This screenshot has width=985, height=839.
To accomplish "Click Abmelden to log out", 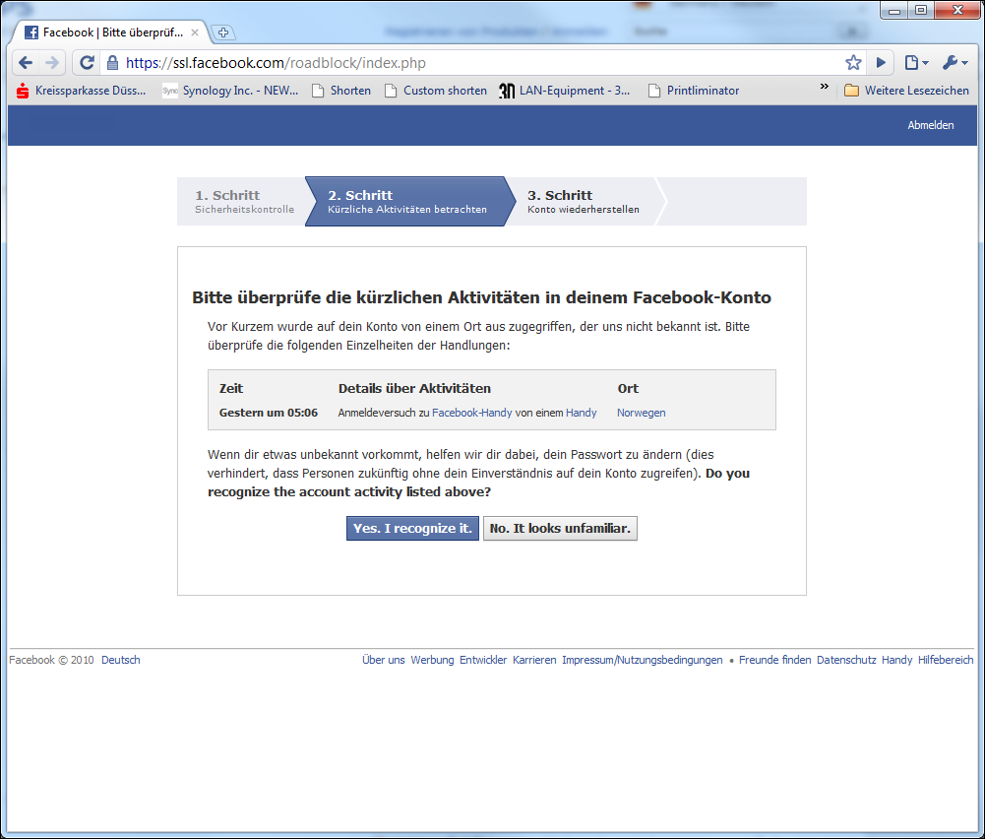I will [x=930, y=125].
